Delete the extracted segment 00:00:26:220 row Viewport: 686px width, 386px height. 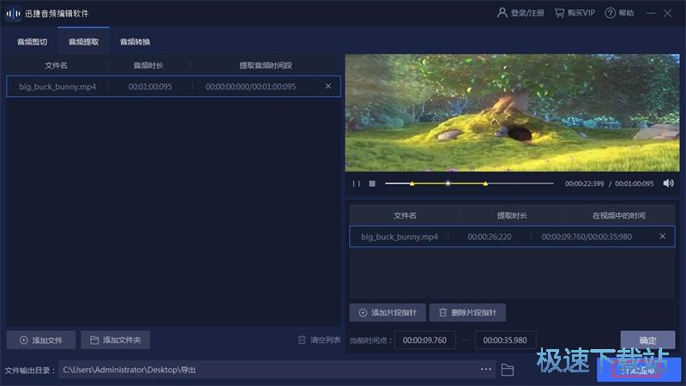pyautogui.click(x=662, y=237)
